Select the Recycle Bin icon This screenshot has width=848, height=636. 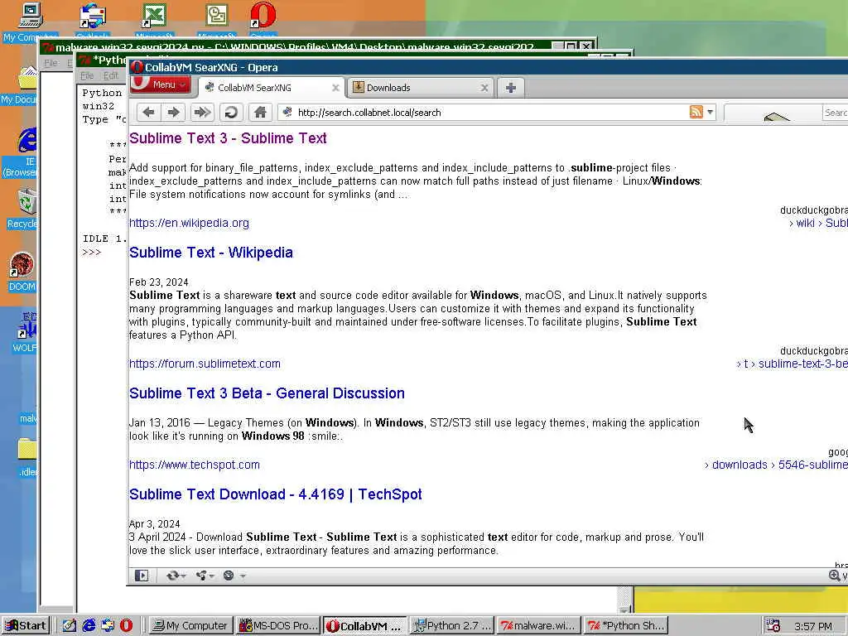[22, 208]
